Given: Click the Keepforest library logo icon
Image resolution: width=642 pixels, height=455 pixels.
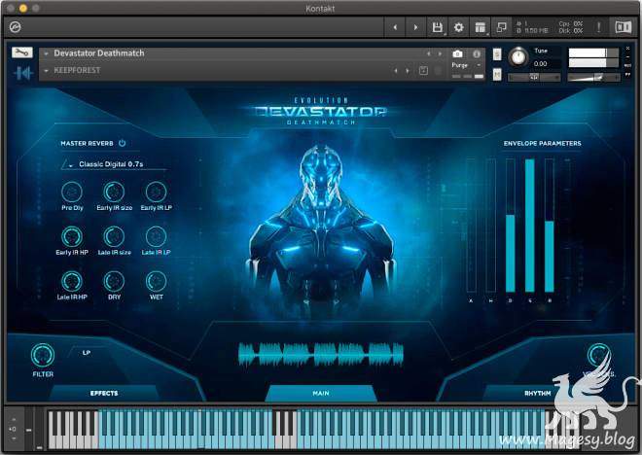Looking at the screenshot, I should [23, 73].
